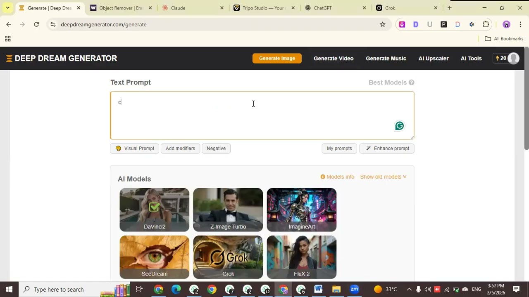Open Zoom from the taskbar
529x297 pixels.
pos(354,289)
